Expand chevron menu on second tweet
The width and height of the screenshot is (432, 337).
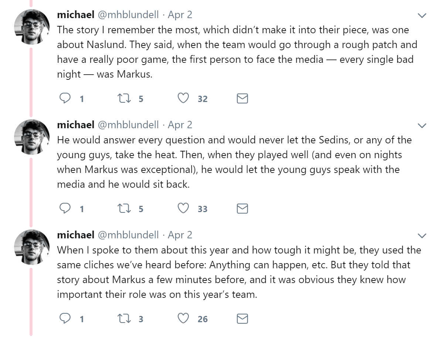[421, 126]
